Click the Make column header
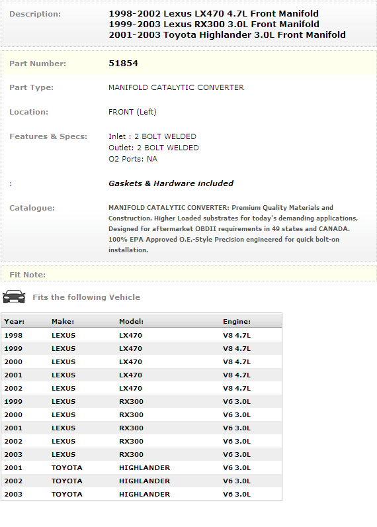377x527 pixels. coord(63,321)
